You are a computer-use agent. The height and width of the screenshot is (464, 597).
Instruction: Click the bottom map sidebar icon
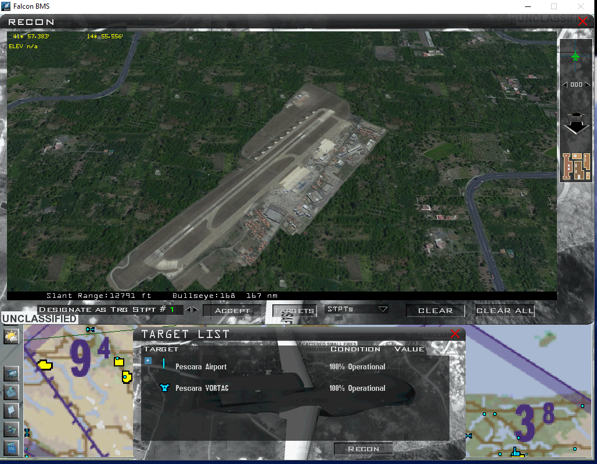[11, 448]
